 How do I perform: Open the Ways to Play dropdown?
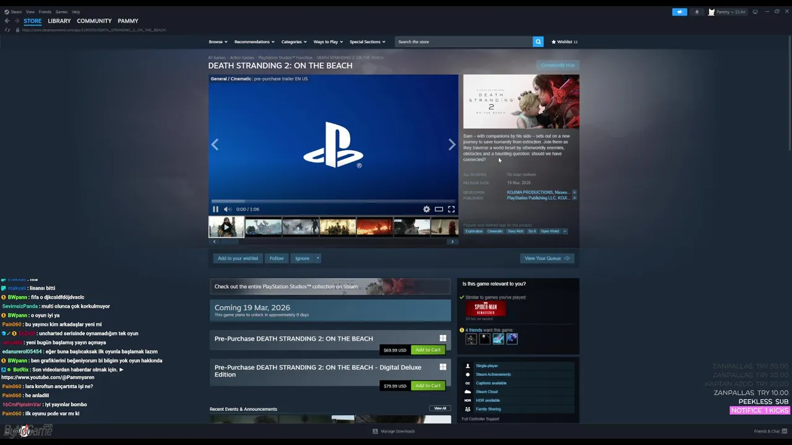tap(328, 41)
